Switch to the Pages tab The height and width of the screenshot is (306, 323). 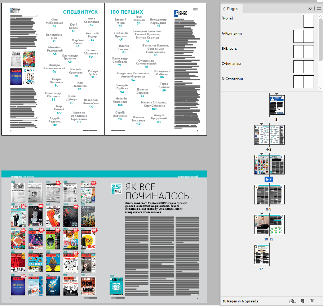233,9
